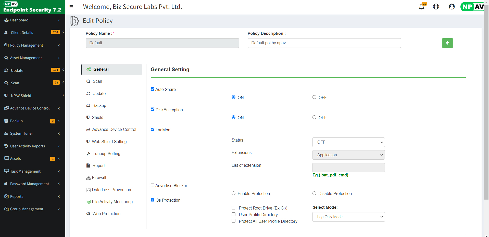Viewport: 489px width, 237px height.
Task: Open the LanMon Status dropdown
Action: pyautogui.click(x=348, y=142)
